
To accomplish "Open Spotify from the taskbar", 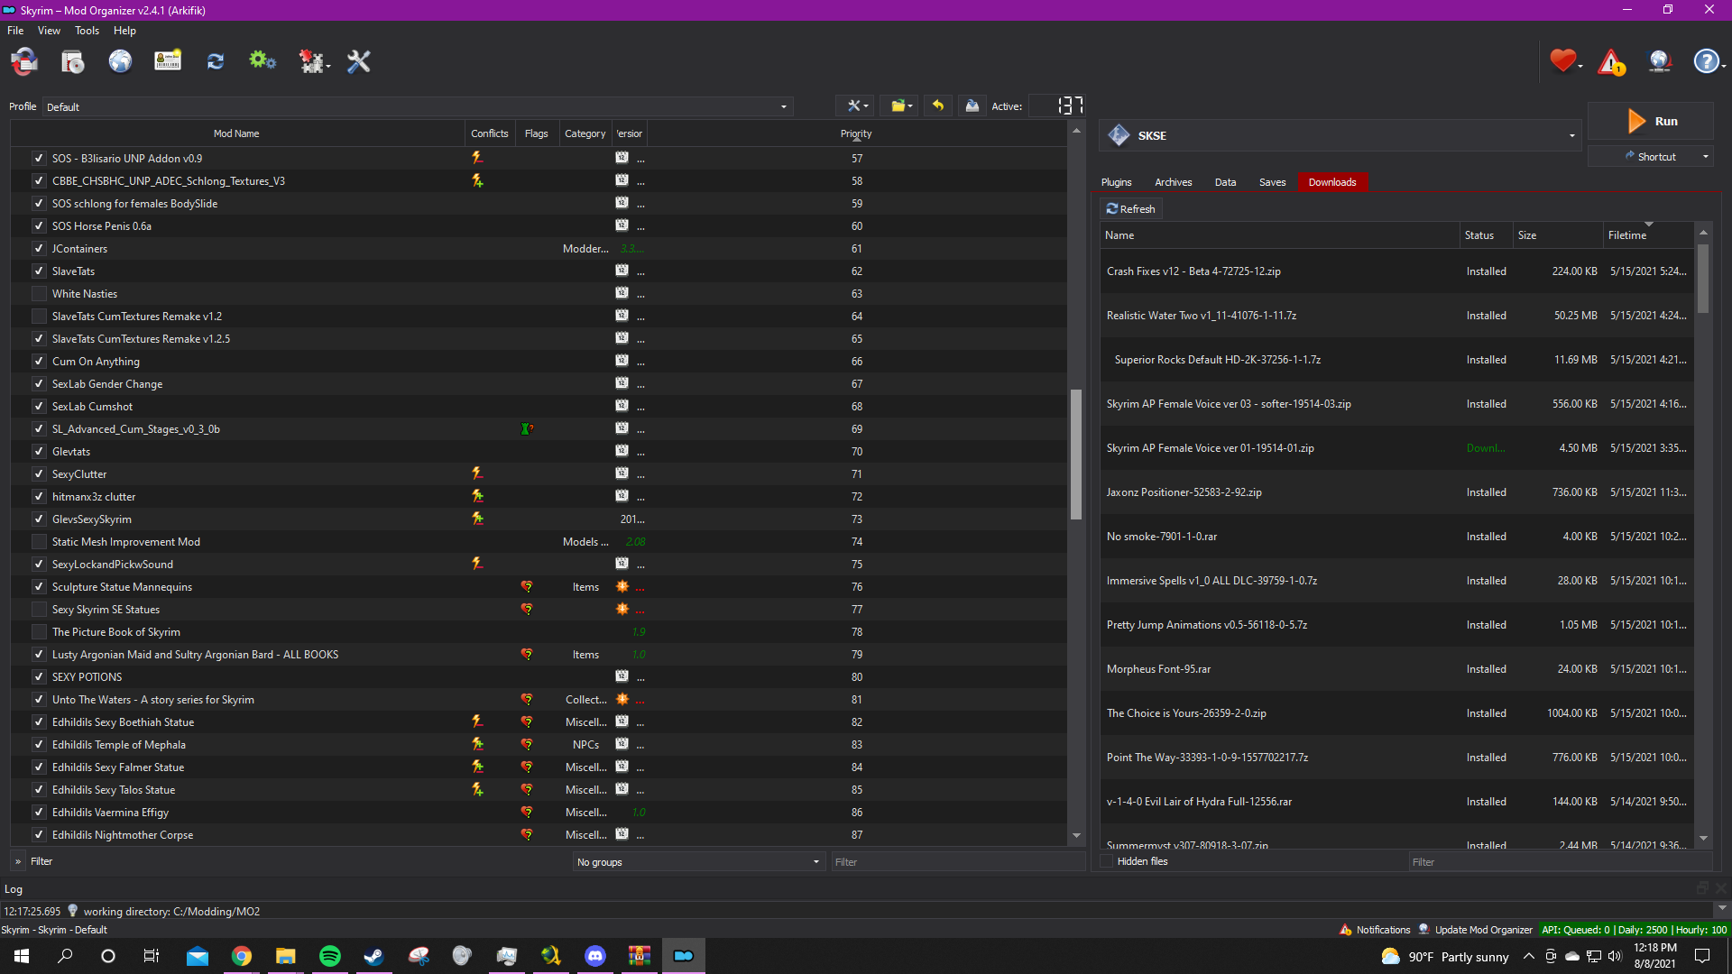I will click(x=330, y=956).
